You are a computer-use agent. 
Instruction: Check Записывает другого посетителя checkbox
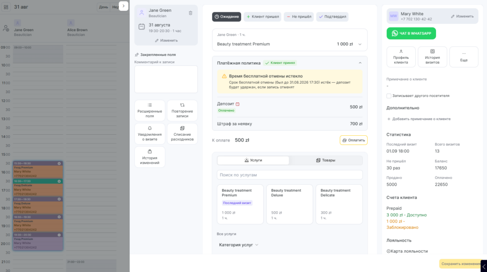tap(389, 96)
